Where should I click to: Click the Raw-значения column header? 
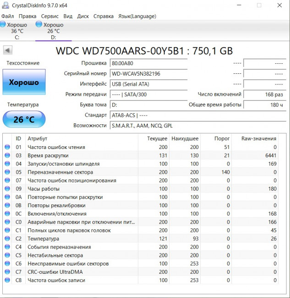click(255, 138)
